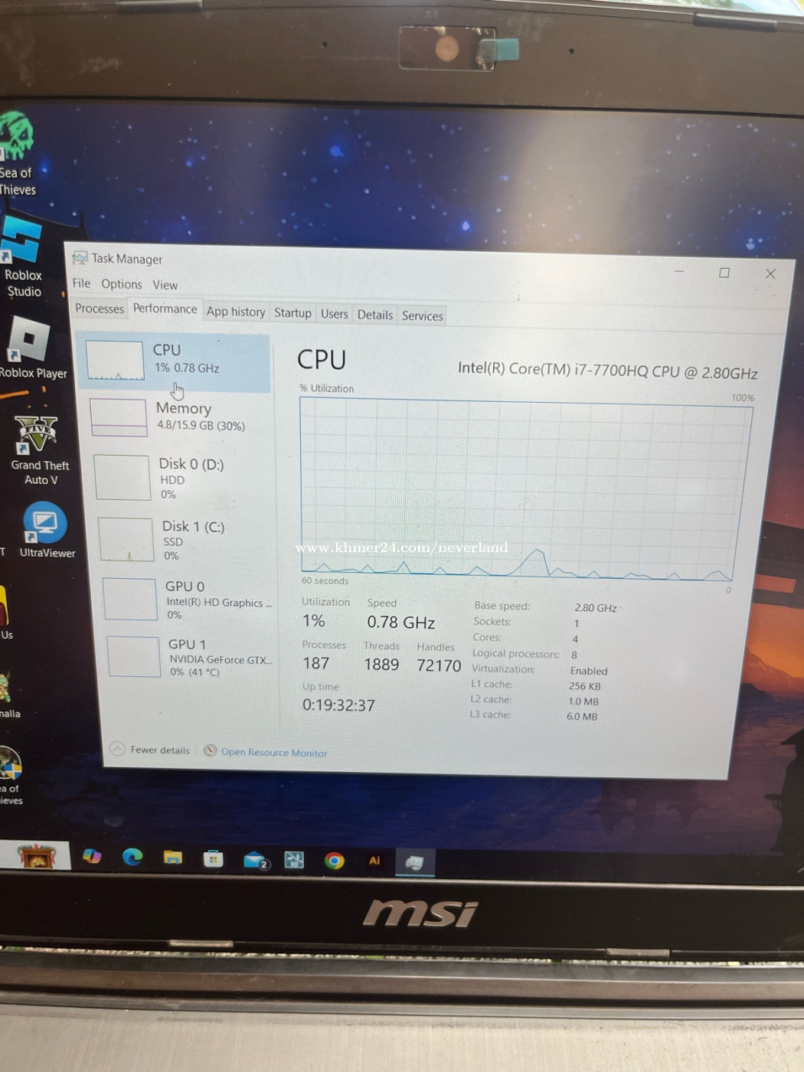Screen dimensions: 804x1072
Task: Open the Options menu
Action: pyautogui.click(x=122, y=284)
